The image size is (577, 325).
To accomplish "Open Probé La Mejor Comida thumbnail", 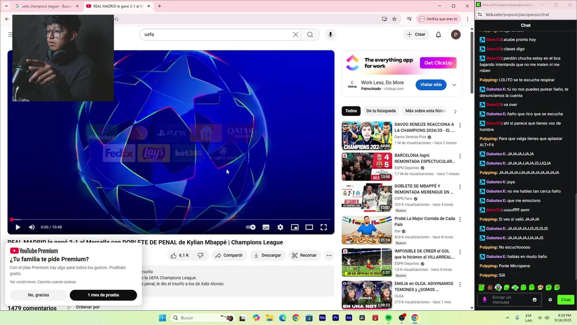I will (367, 230).
